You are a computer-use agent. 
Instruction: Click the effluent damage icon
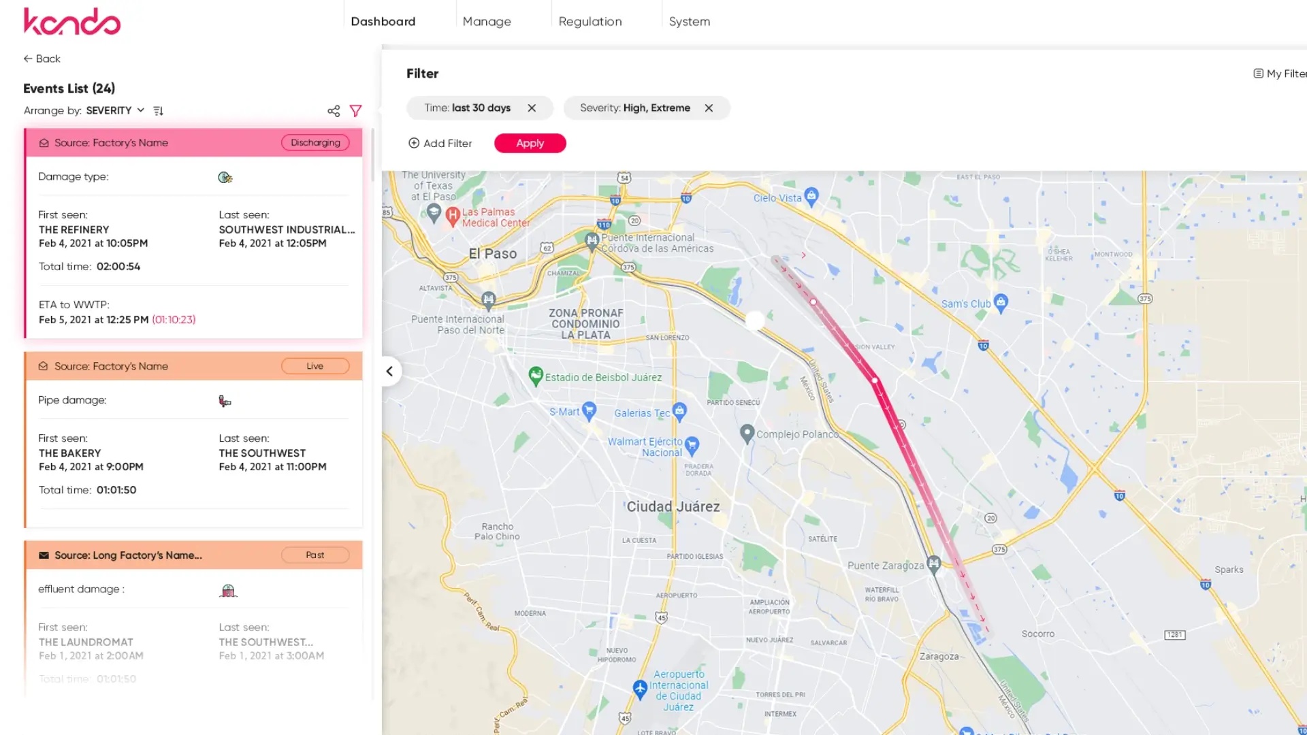[x=228, y=590]
